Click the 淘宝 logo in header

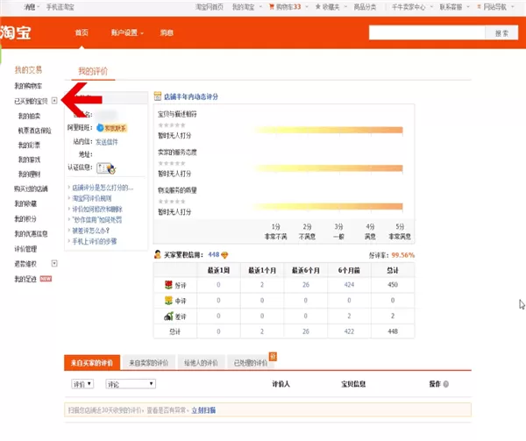point(16,32)
